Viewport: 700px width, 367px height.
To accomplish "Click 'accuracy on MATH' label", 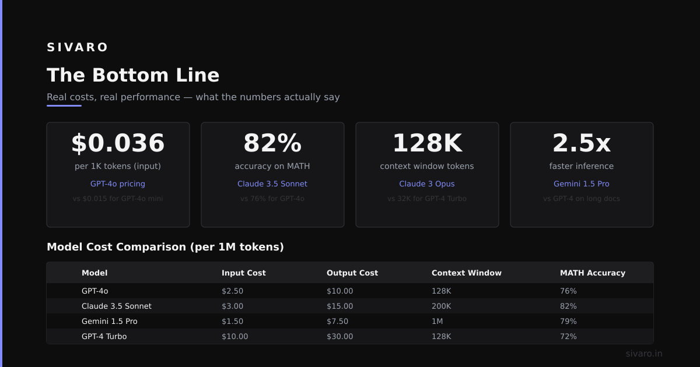I will pos(272,166).
